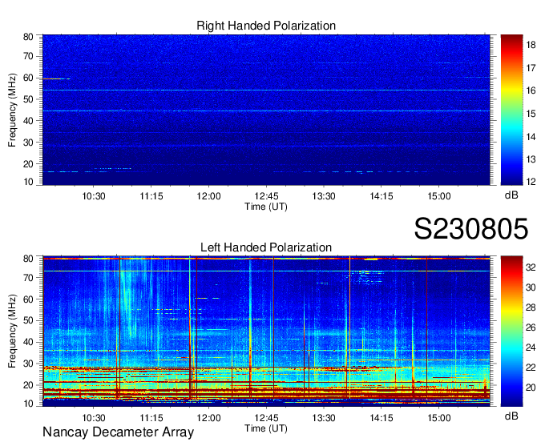
Task: Click the 32 dB color scale tick
Action: click(531, 267)
